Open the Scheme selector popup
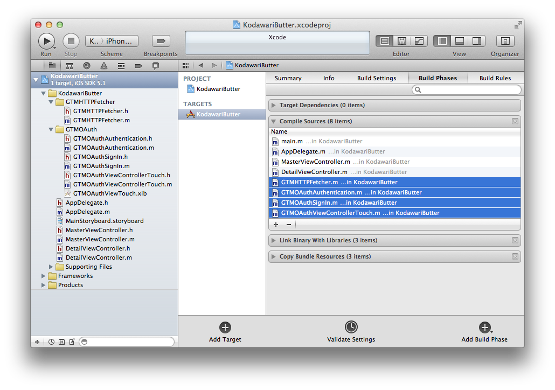The width and height of the screenshot is (555, 390). (112, 41)
